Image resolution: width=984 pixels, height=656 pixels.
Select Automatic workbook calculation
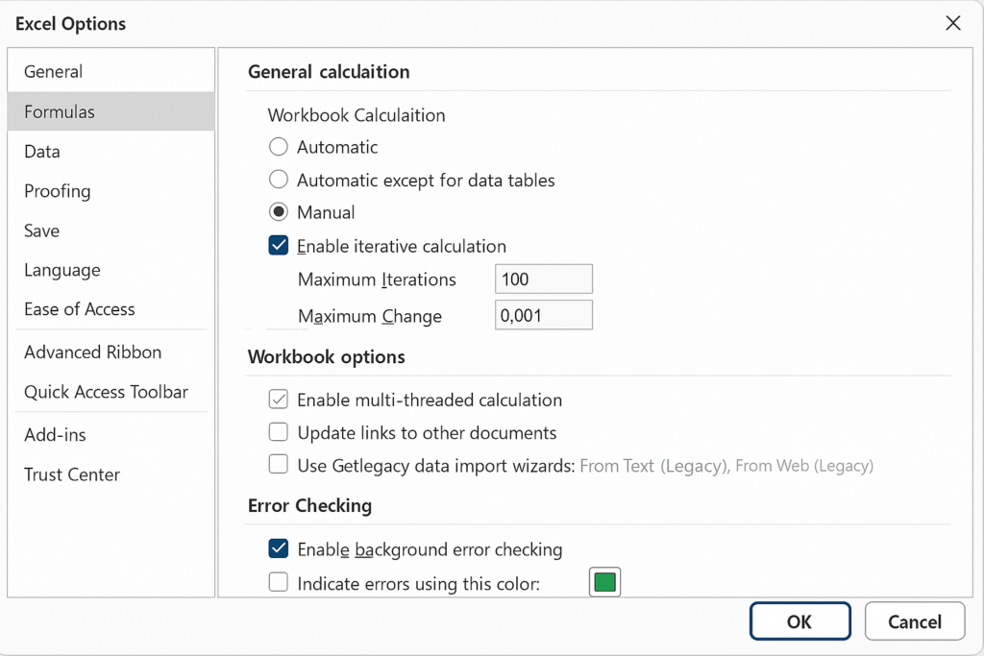coord(279,147)
